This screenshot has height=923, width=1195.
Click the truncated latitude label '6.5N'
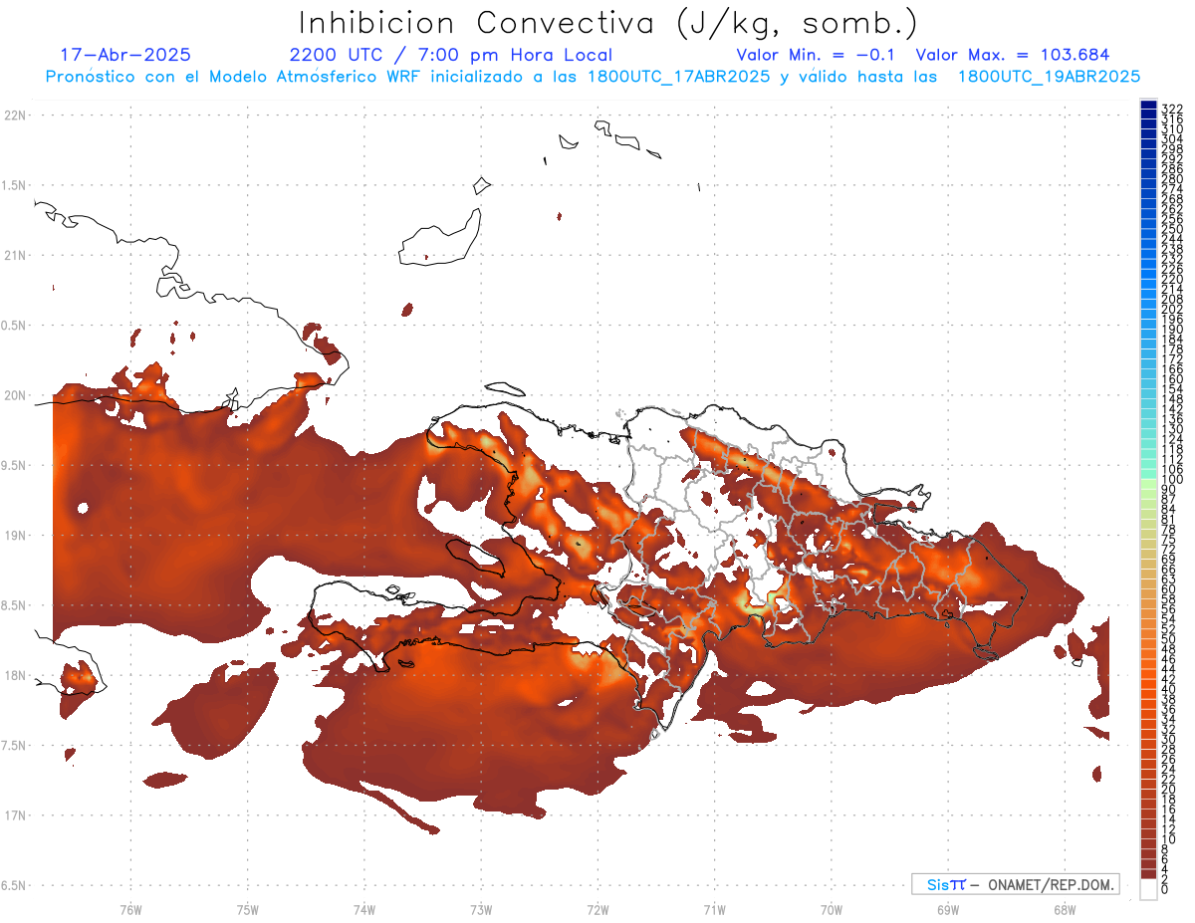pos(14,885)
